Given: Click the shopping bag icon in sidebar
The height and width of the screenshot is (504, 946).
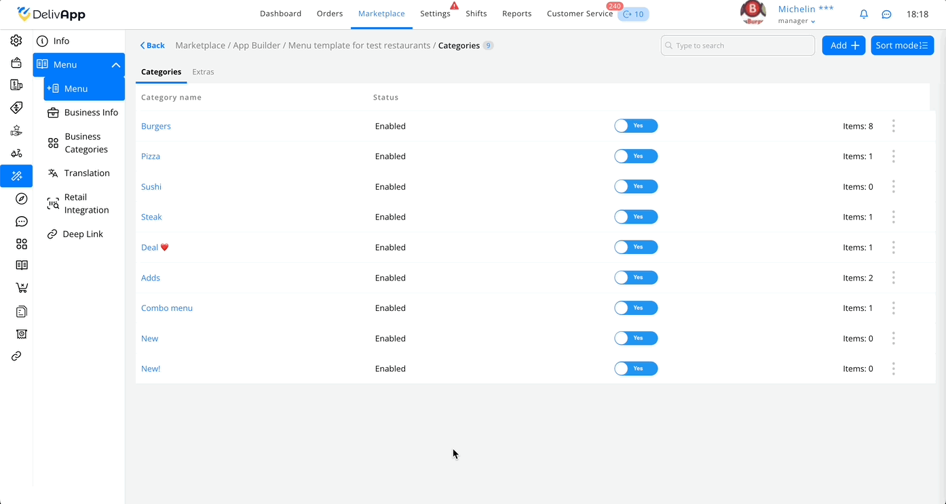Looking at the screenshot, I should point(16,63).
